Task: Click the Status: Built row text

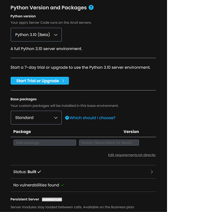Action: coord(25,172)
